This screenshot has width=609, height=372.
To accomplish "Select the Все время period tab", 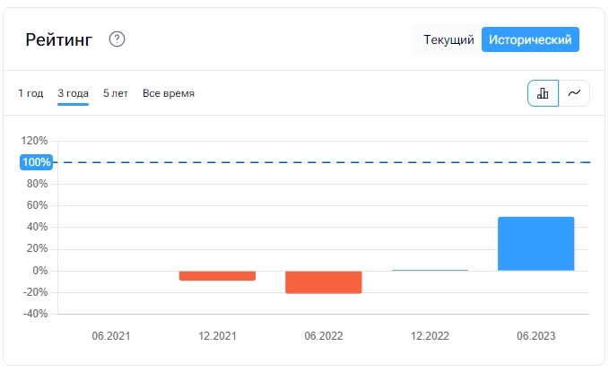I will pos(169,93).
